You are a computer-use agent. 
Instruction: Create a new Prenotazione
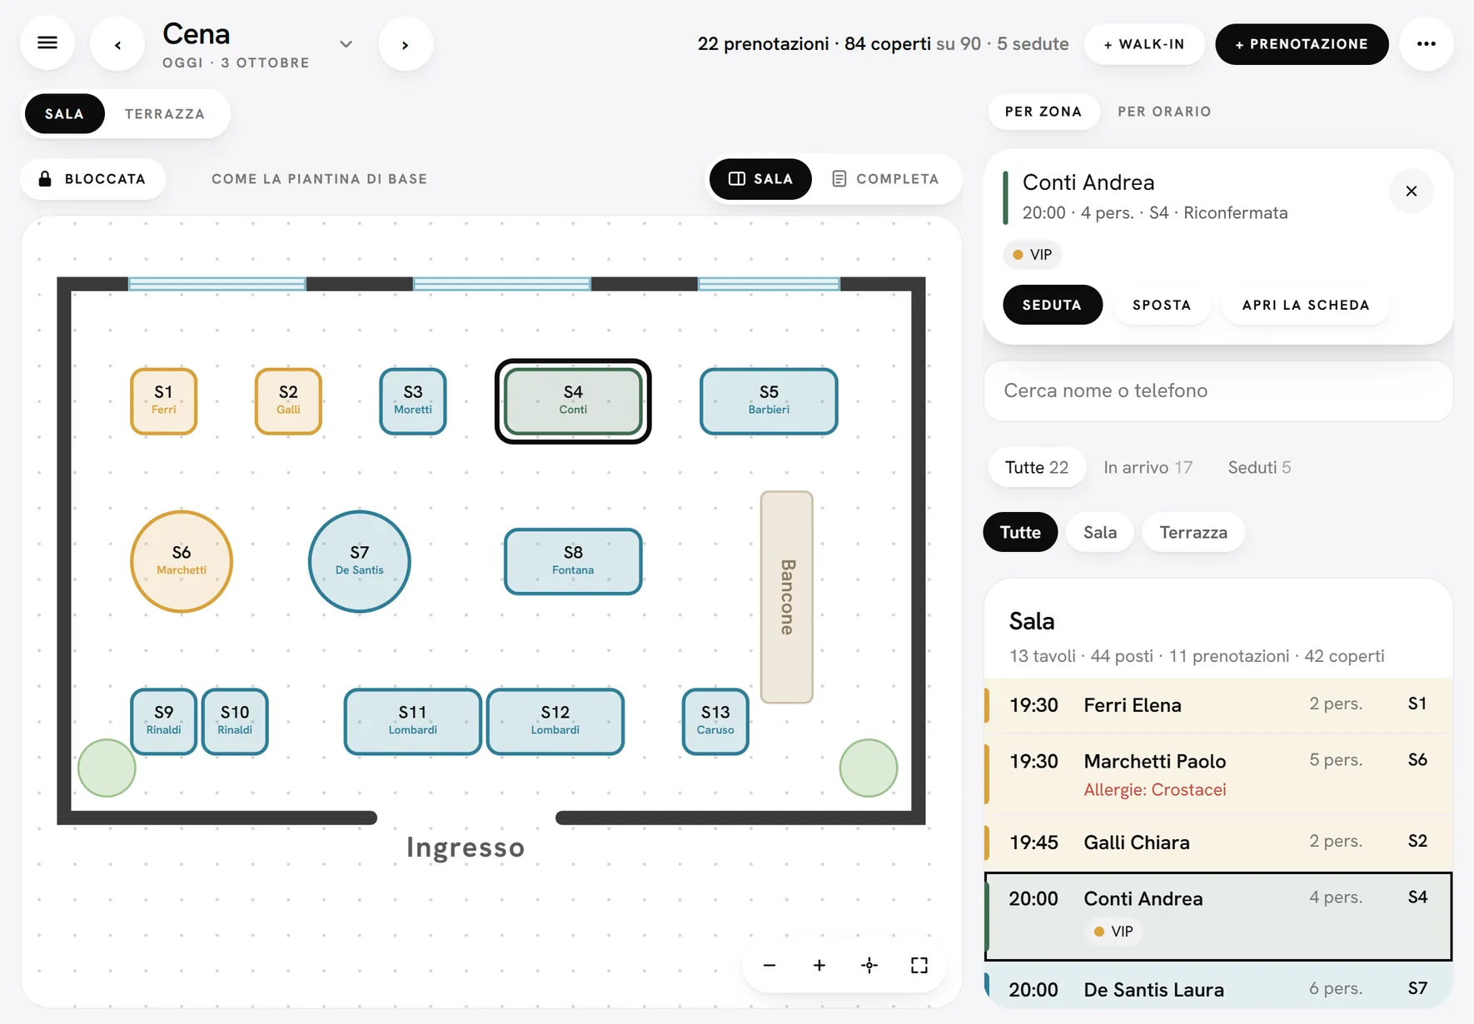tap(1302, 44)
